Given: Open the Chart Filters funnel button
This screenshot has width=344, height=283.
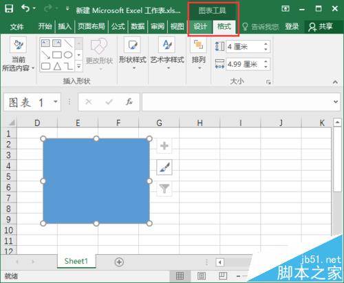Looking at the screenshot, I should pyautogui.click(x=164, y=189).
